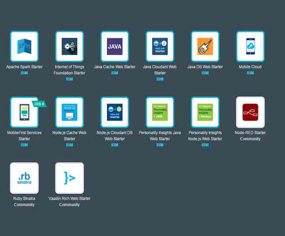Open the Java Cloudant Web Starter icon
Viewport: 285px width, 236px height.
tap(160, 47)
